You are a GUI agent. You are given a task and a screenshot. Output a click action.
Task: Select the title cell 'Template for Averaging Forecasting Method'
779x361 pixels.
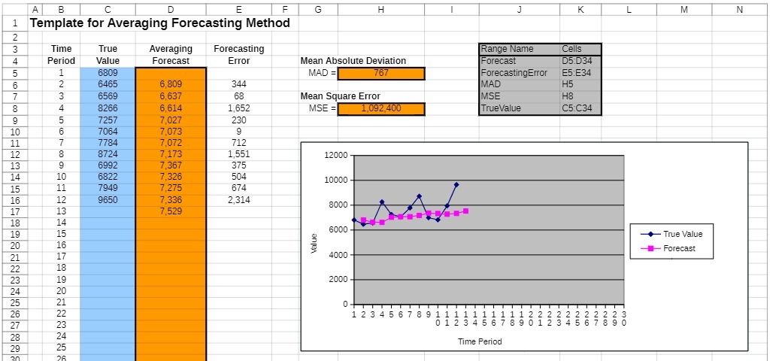click(x=160, y=23)
